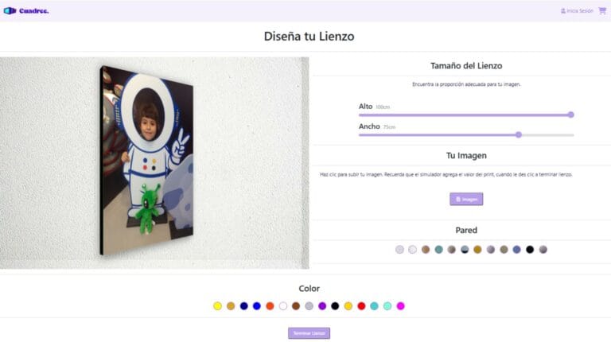
Task: Select the mustard gold wall swatch
Action: [x=477, y=250]
